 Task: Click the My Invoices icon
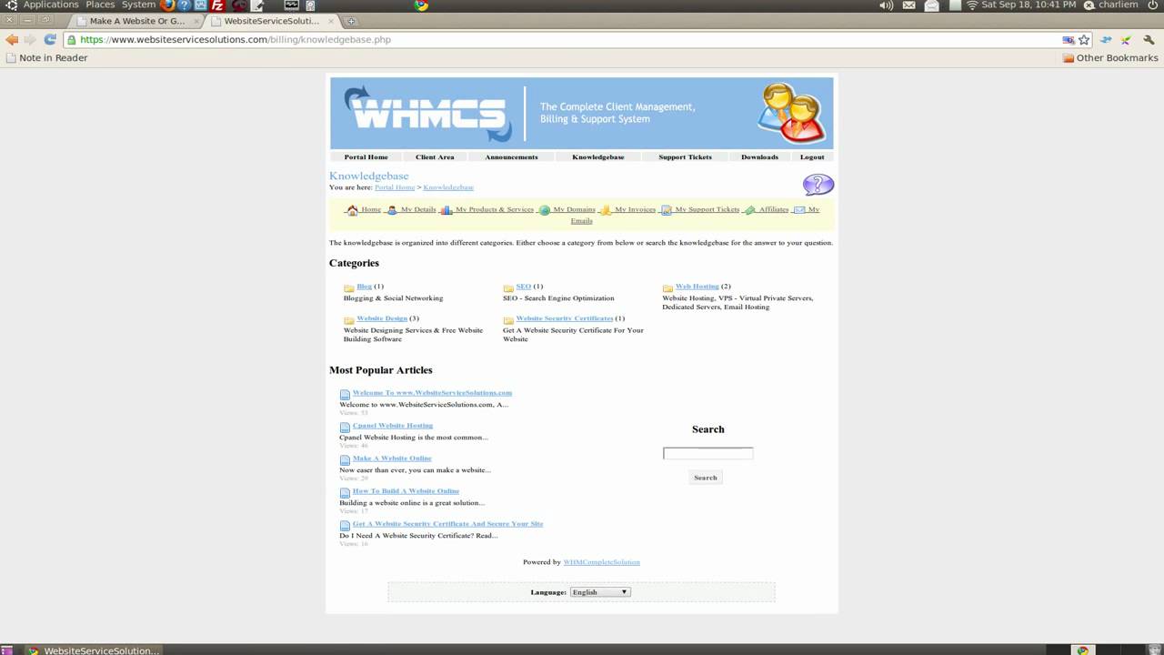[x=606, y=210]
